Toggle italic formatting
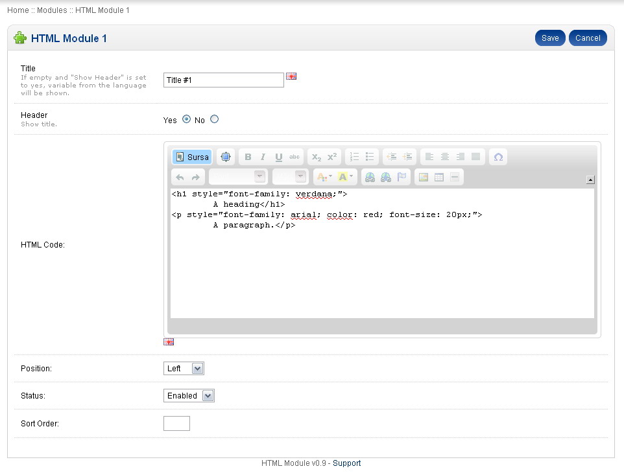The width and height of the screenshot is (624, 473). pyautogui.click(x=263, y=157)
